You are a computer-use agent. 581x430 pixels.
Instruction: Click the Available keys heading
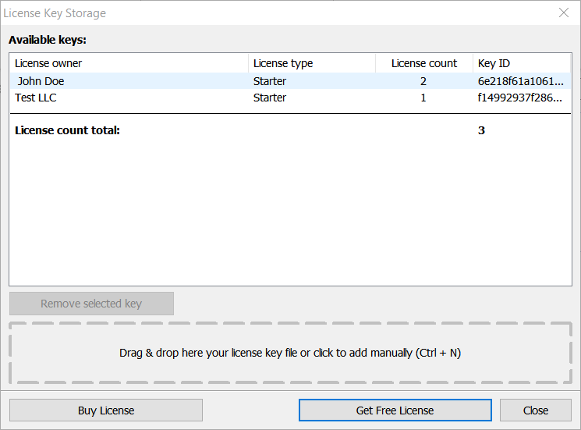tap(48, 40)
